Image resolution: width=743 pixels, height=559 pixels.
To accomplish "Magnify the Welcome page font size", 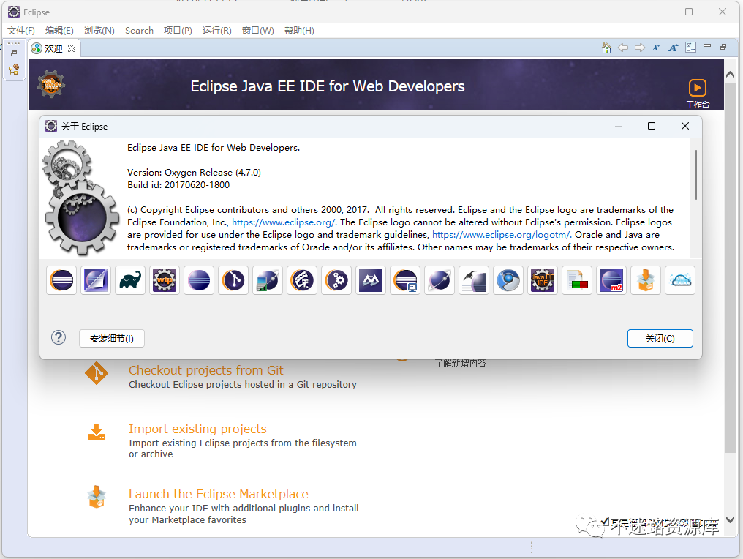I will click(x=674, y=48).
